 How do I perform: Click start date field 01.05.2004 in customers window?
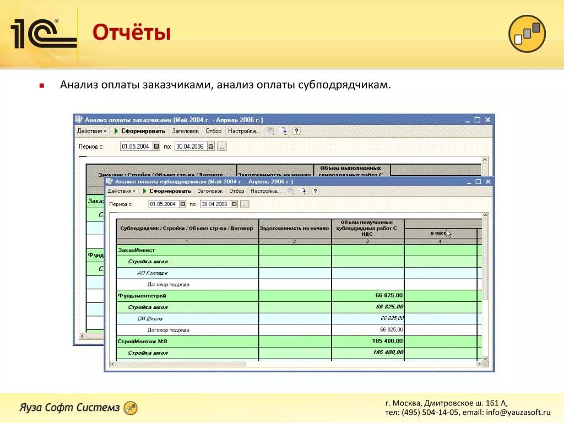coord(137,147)
